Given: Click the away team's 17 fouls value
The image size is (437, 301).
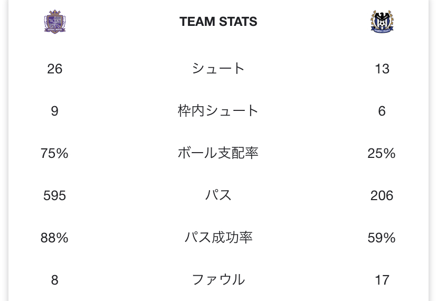Looking at the screenshot, I should [x=382, y=280].
